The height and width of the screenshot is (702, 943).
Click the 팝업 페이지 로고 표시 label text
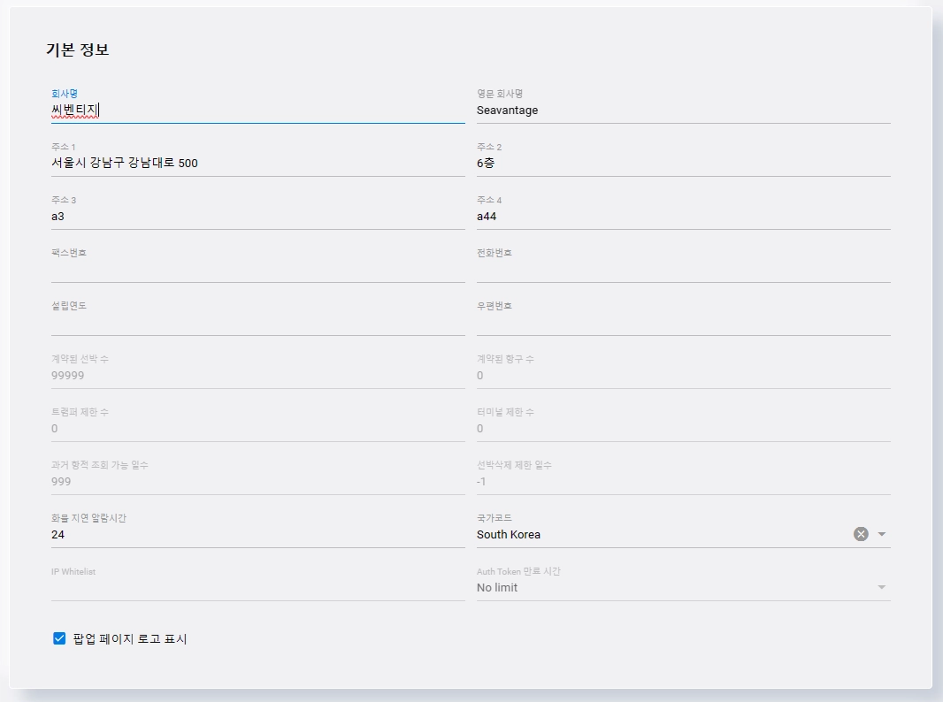tap(130, 639)
